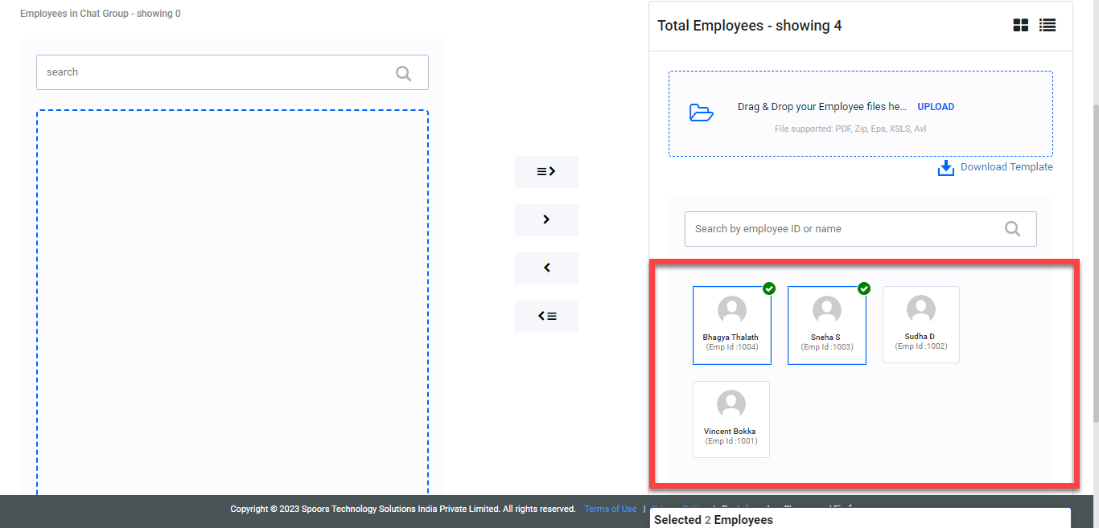1099x528 pixels.
Task: Focus the chat group search field
Action: pos(213,72)
